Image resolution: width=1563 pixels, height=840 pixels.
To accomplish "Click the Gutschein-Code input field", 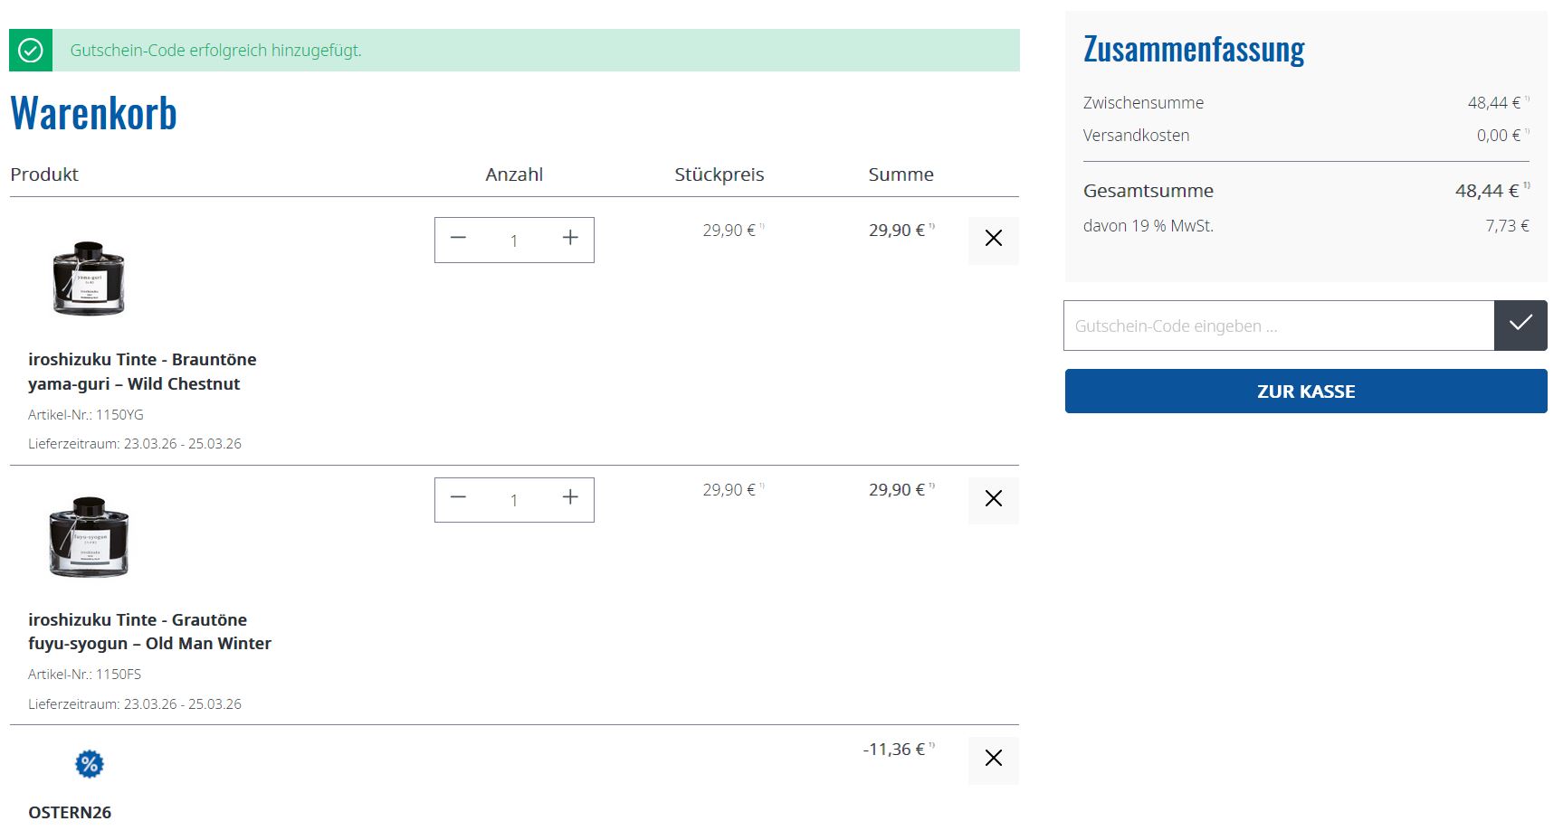I will click(1278, 326).
